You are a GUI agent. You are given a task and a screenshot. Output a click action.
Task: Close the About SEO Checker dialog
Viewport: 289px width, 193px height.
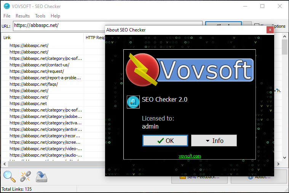[x=270, y=30]
